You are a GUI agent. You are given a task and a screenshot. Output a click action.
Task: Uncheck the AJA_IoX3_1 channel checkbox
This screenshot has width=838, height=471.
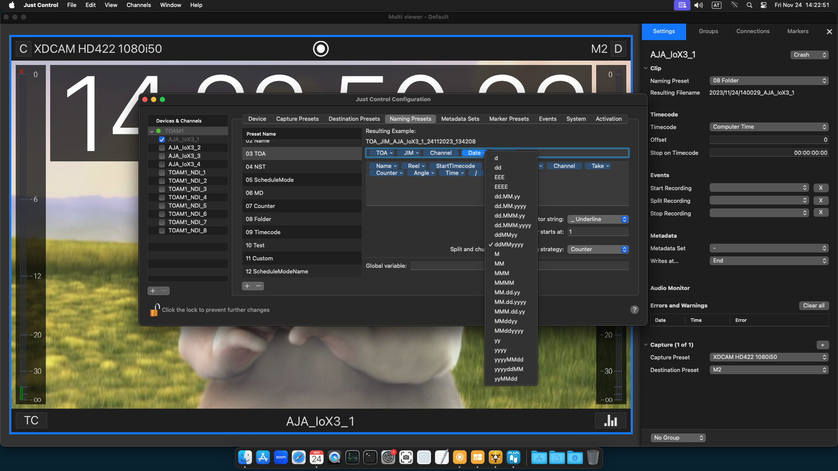pyautogui.click(x=162, y=140)
